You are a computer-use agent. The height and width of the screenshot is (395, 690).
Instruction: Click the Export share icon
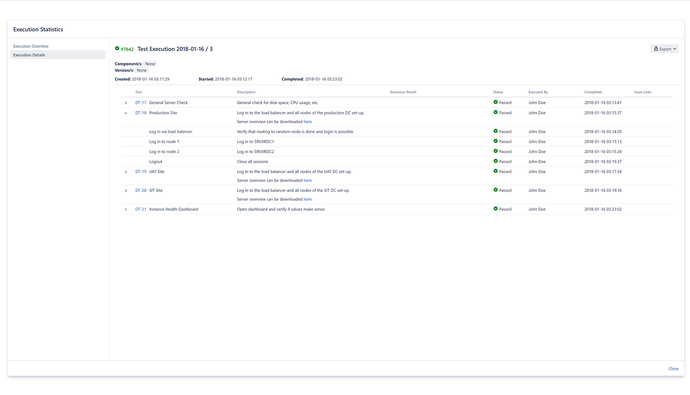click(656, 49)
